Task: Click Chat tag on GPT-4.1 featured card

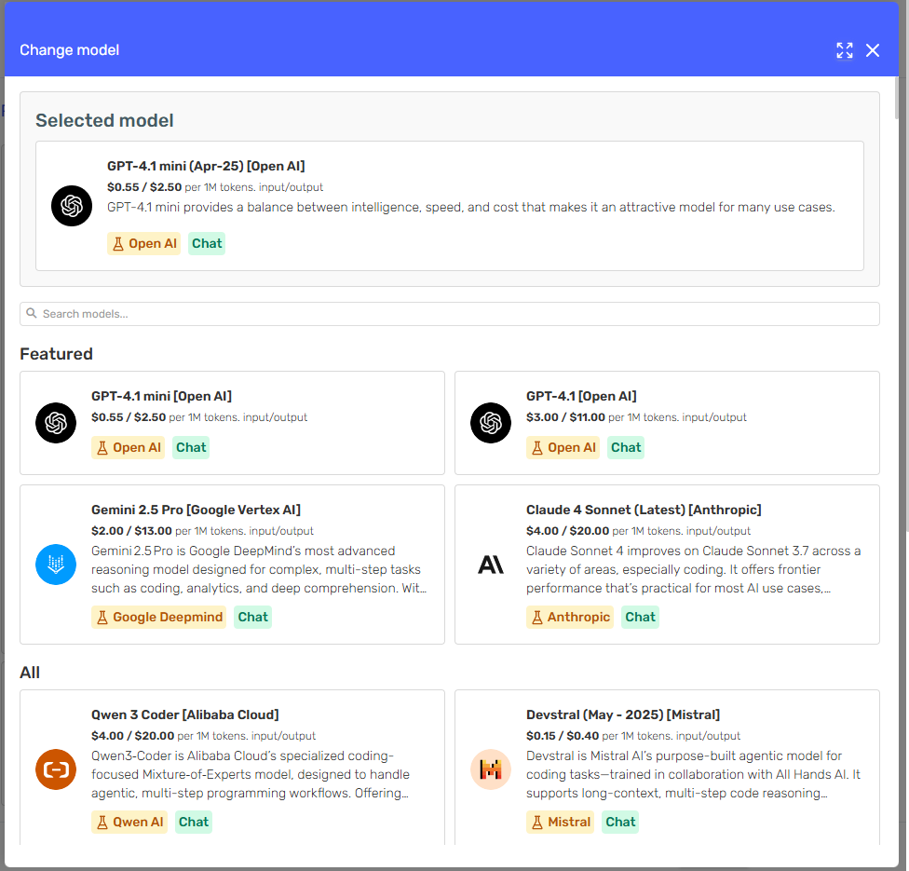Action: coord(626,448)
